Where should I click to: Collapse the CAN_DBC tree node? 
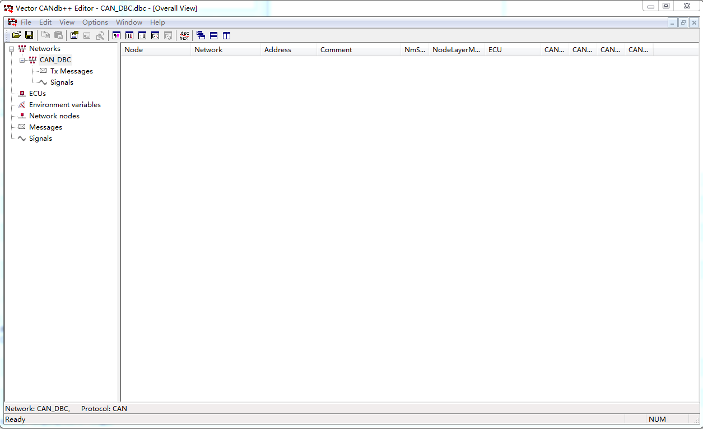click(x=22, y=60)
